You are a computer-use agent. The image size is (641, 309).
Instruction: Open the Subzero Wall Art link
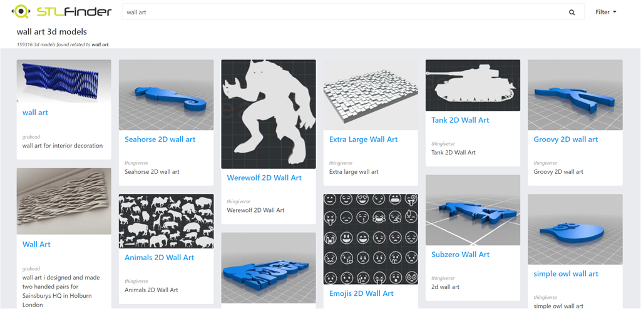click(460, 255)
